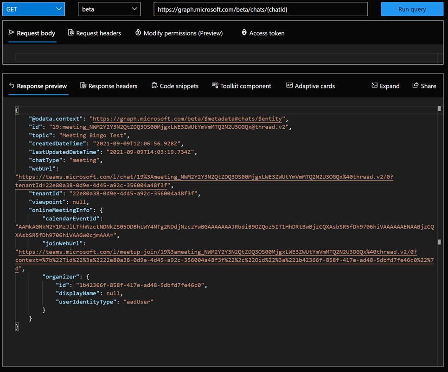
Task: Open the GET method dropdown
Action: click(34, 9)
